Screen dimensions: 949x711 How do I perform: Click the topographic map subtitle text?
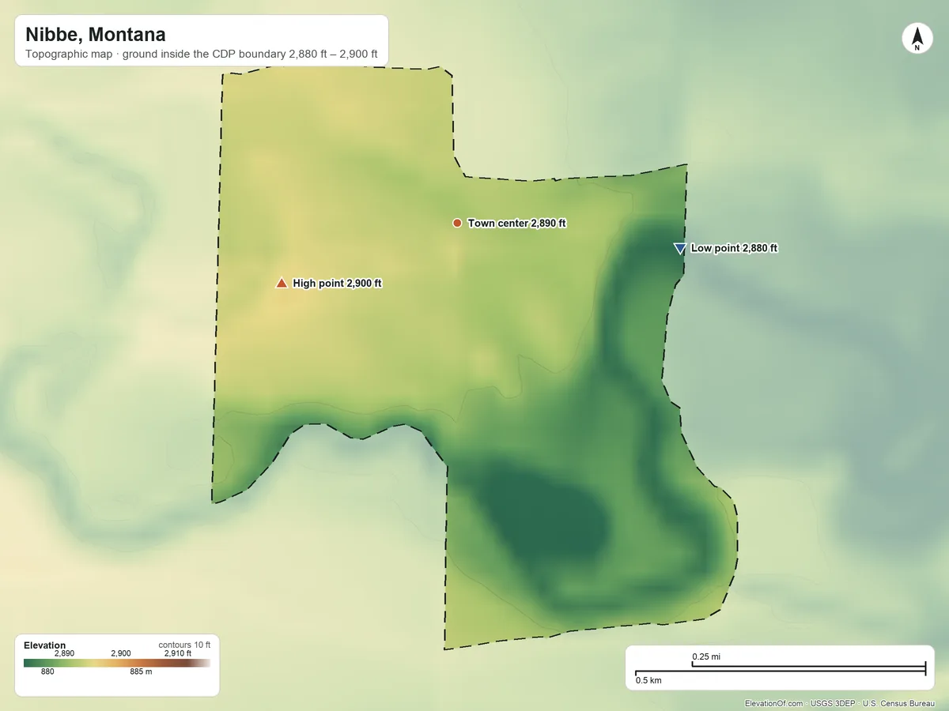pyautogui.click(x=202, y=56)
